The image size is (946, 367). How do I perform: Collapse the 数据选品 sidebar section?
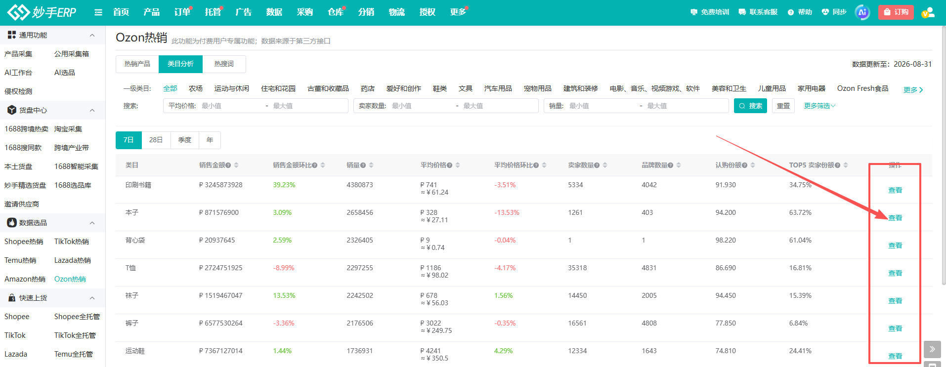92,223
